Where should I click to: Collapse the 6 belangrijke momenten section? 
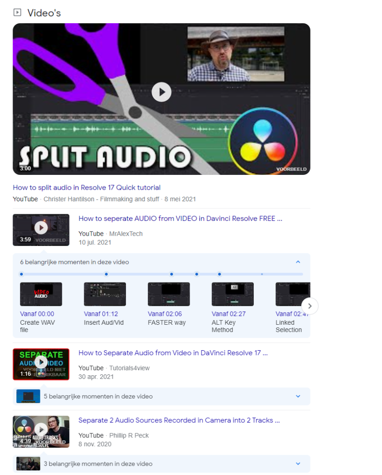(x=298, y=262)
